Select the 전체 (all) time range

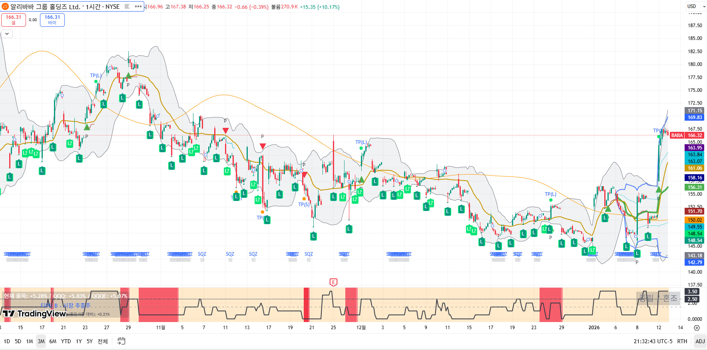(x=103, y=341)
